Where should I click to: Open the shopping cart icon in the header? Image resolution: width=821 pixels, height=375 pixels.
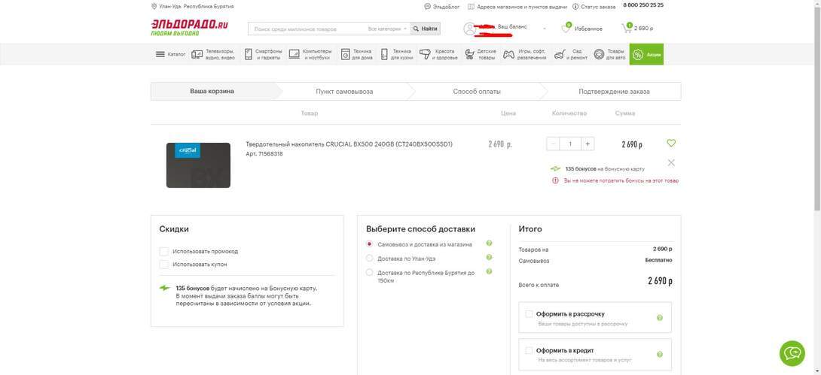627,29
